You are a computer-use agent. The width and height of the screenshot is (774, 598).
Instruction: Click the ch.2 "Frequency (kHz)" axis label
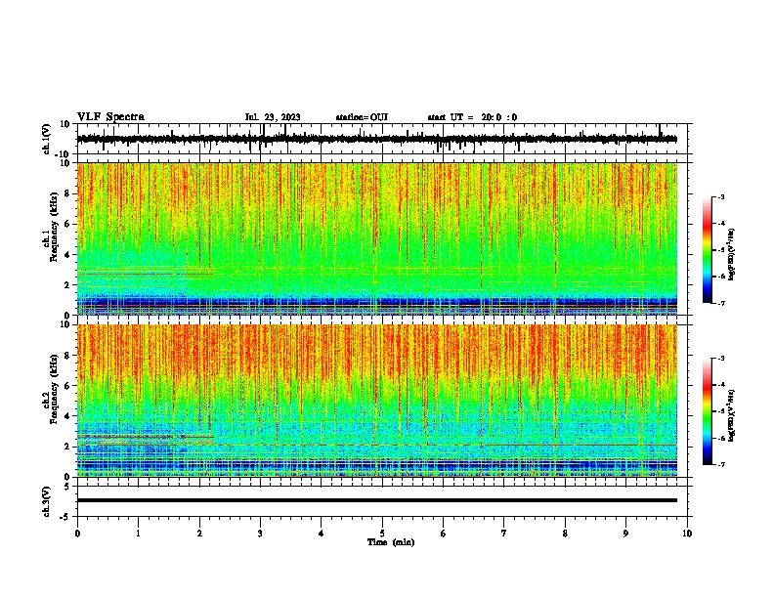point(54,389)
